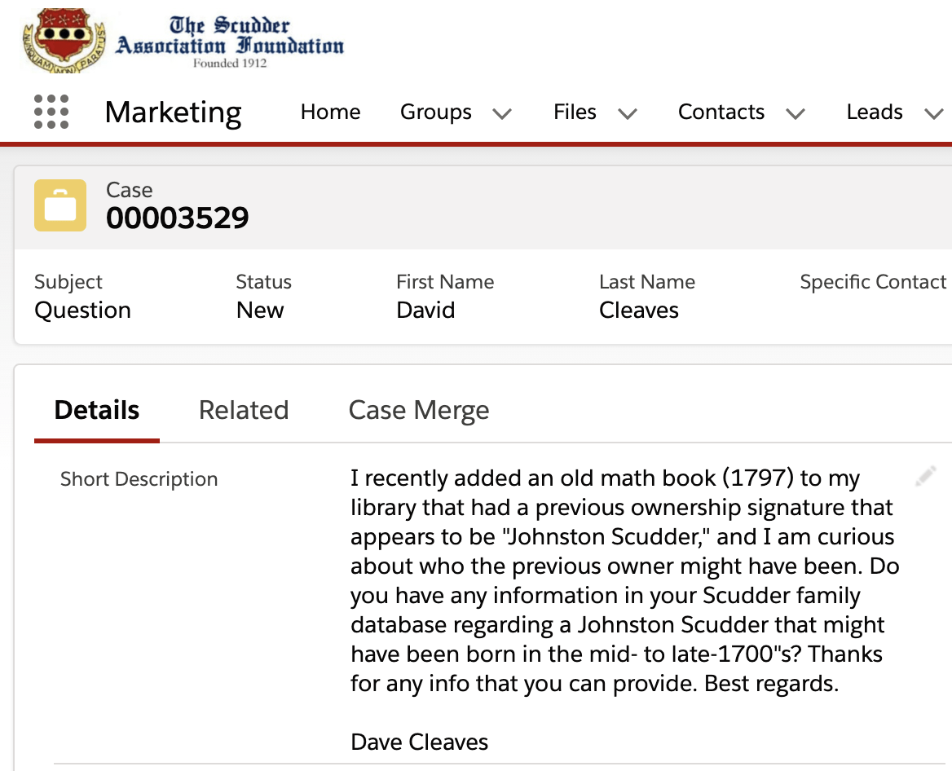Expand the Files menu chevron

pyautogui.click(x=627, y=113)
